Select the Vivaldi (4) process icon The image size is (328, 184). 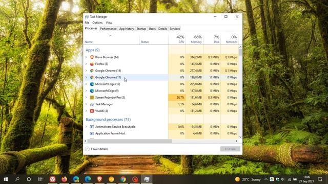point(92,111)
